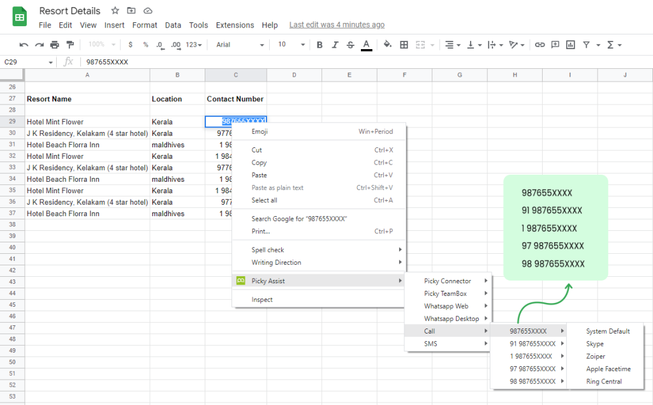This screenshot has width=653, height=405.
Task: Open the cell borders tool
Action: [404, 45]
